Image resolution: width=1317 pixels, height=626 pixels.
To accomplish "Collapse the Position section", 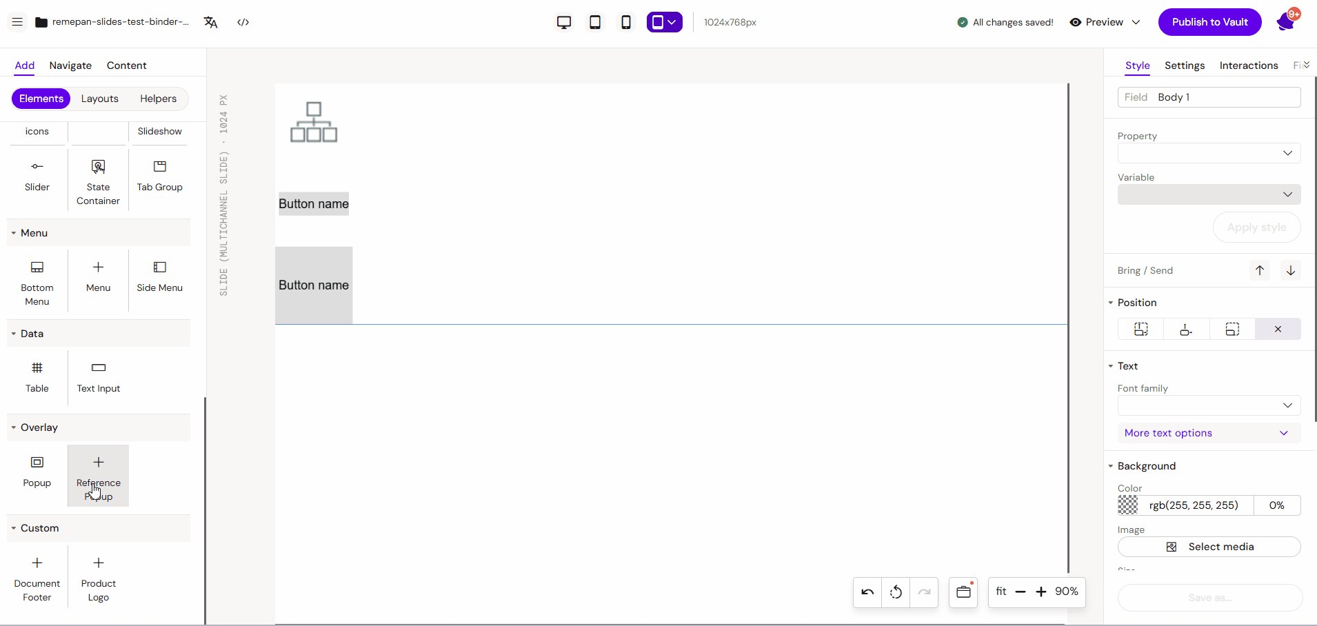I will (x=1132, y=303).
